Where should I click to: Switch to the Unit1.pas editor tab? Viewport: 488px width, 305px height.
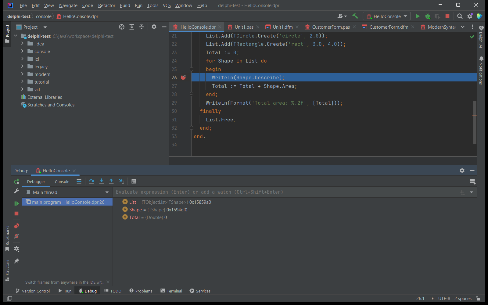[244, 27]
